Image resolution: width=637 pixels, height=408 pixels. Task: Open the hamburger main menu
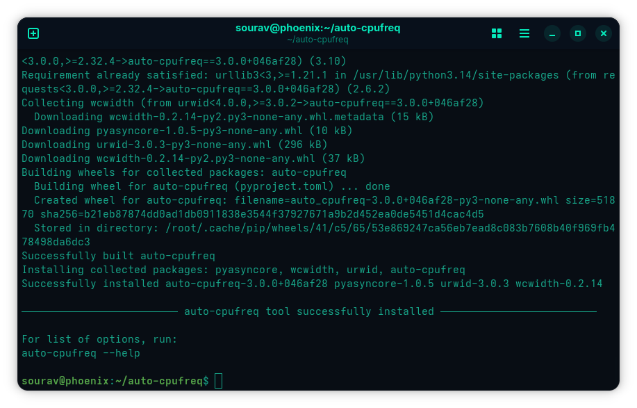tap(524, 33)
